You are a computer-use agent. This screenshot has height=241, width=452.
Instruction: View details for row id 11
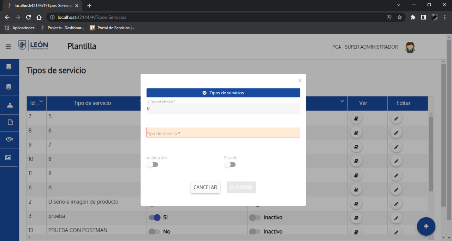point(356,175)
